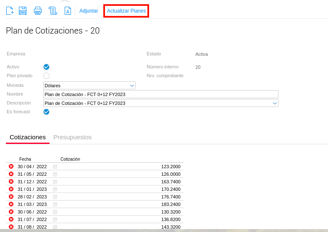Save the plan with the floppy disk icon

click(x=23, y=11)
